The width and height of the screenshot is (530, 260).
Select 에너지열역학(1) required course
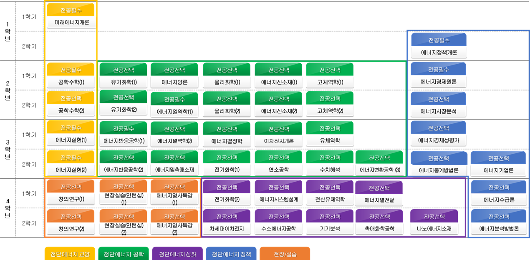coord(174,105)
